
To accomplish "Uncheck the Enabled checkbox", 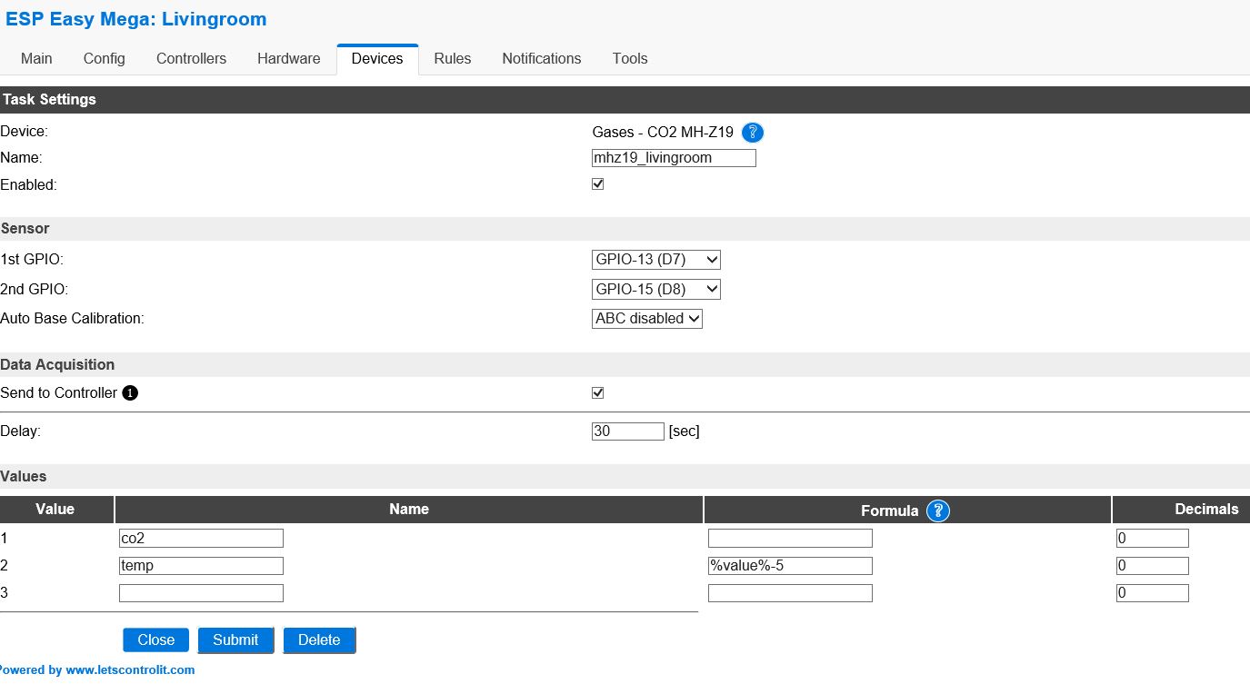I will (x=597, y=183).
